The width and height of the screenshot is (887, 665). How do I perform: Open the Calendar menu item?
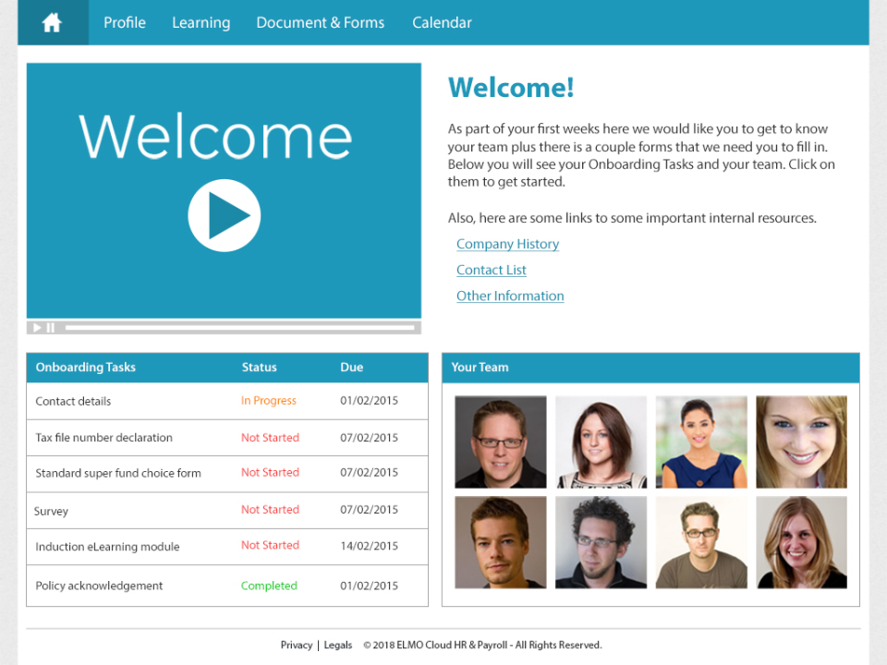[x=442, y=22]
